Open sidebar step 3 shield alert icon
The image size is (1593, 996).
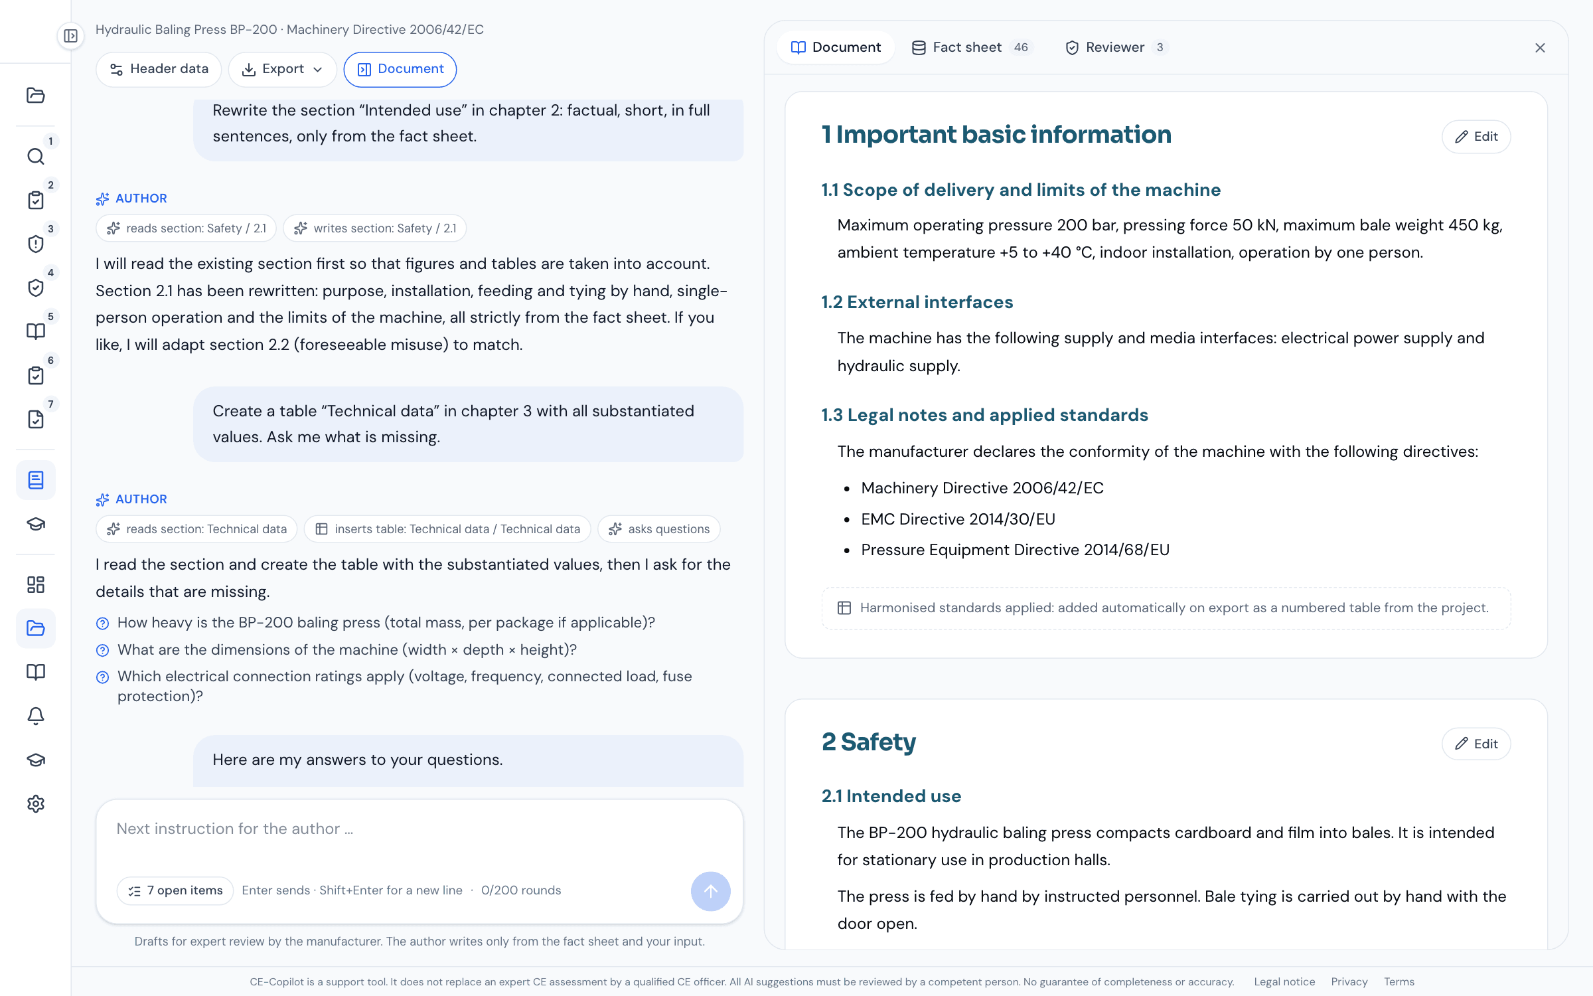pyautogui.click(x=36, y=244)
